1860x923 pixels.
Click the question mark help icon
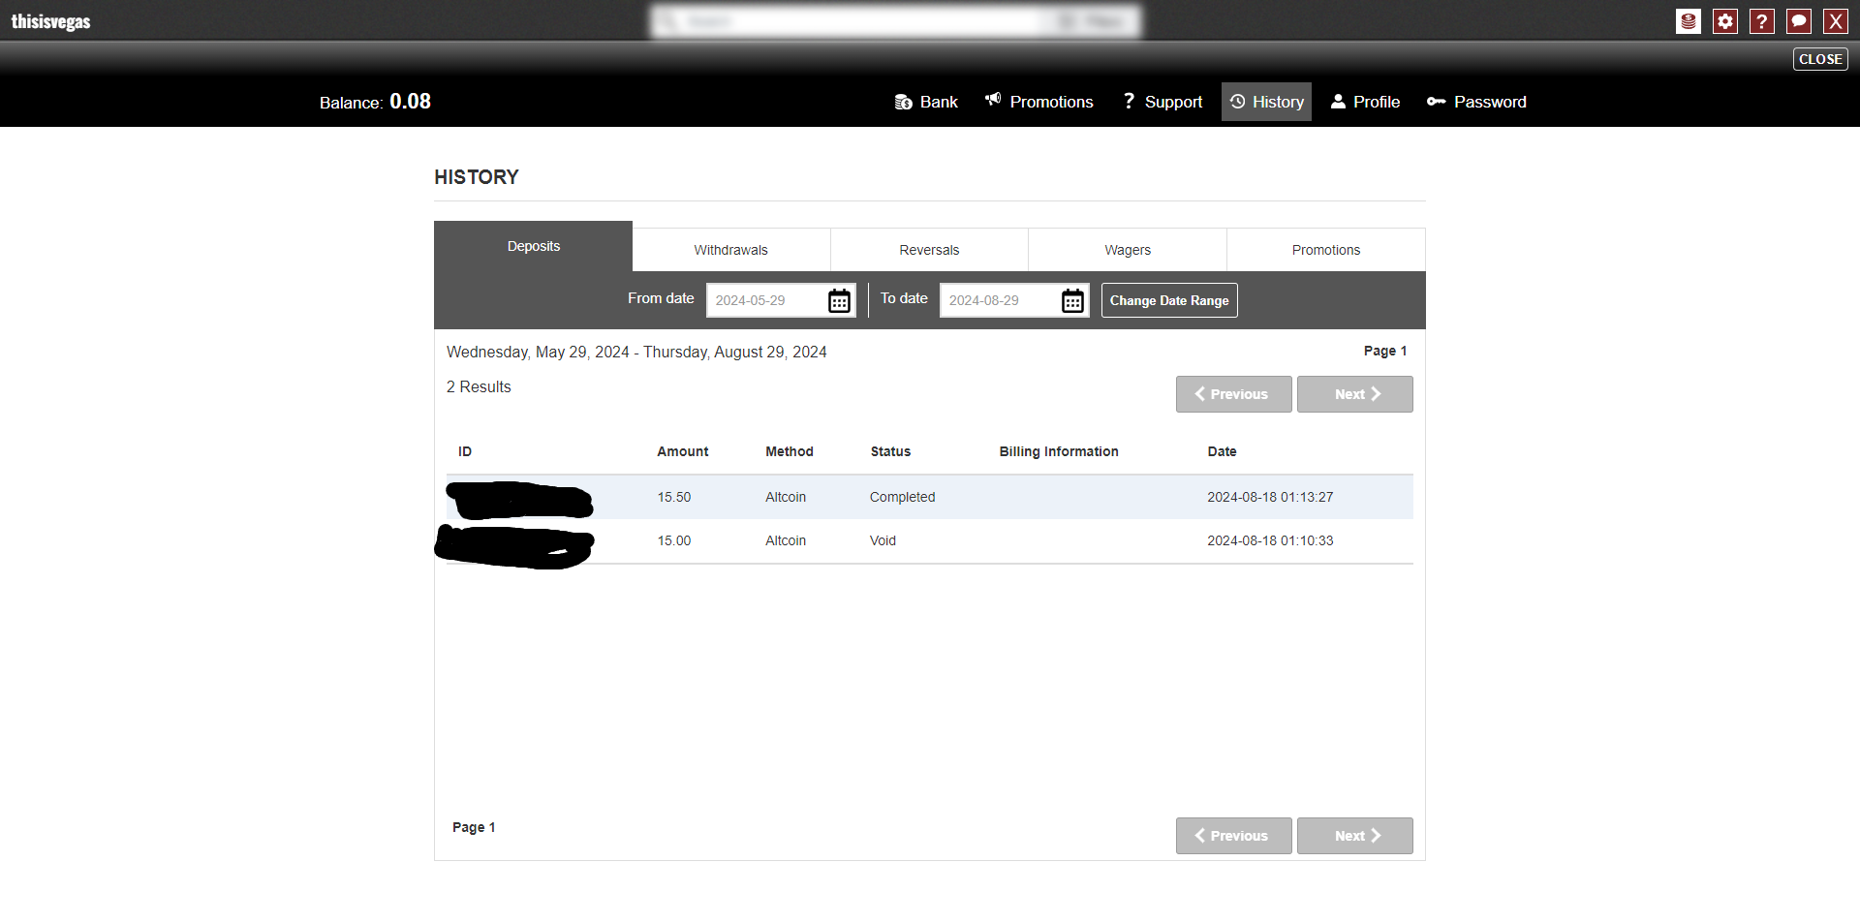(1762, 21)
